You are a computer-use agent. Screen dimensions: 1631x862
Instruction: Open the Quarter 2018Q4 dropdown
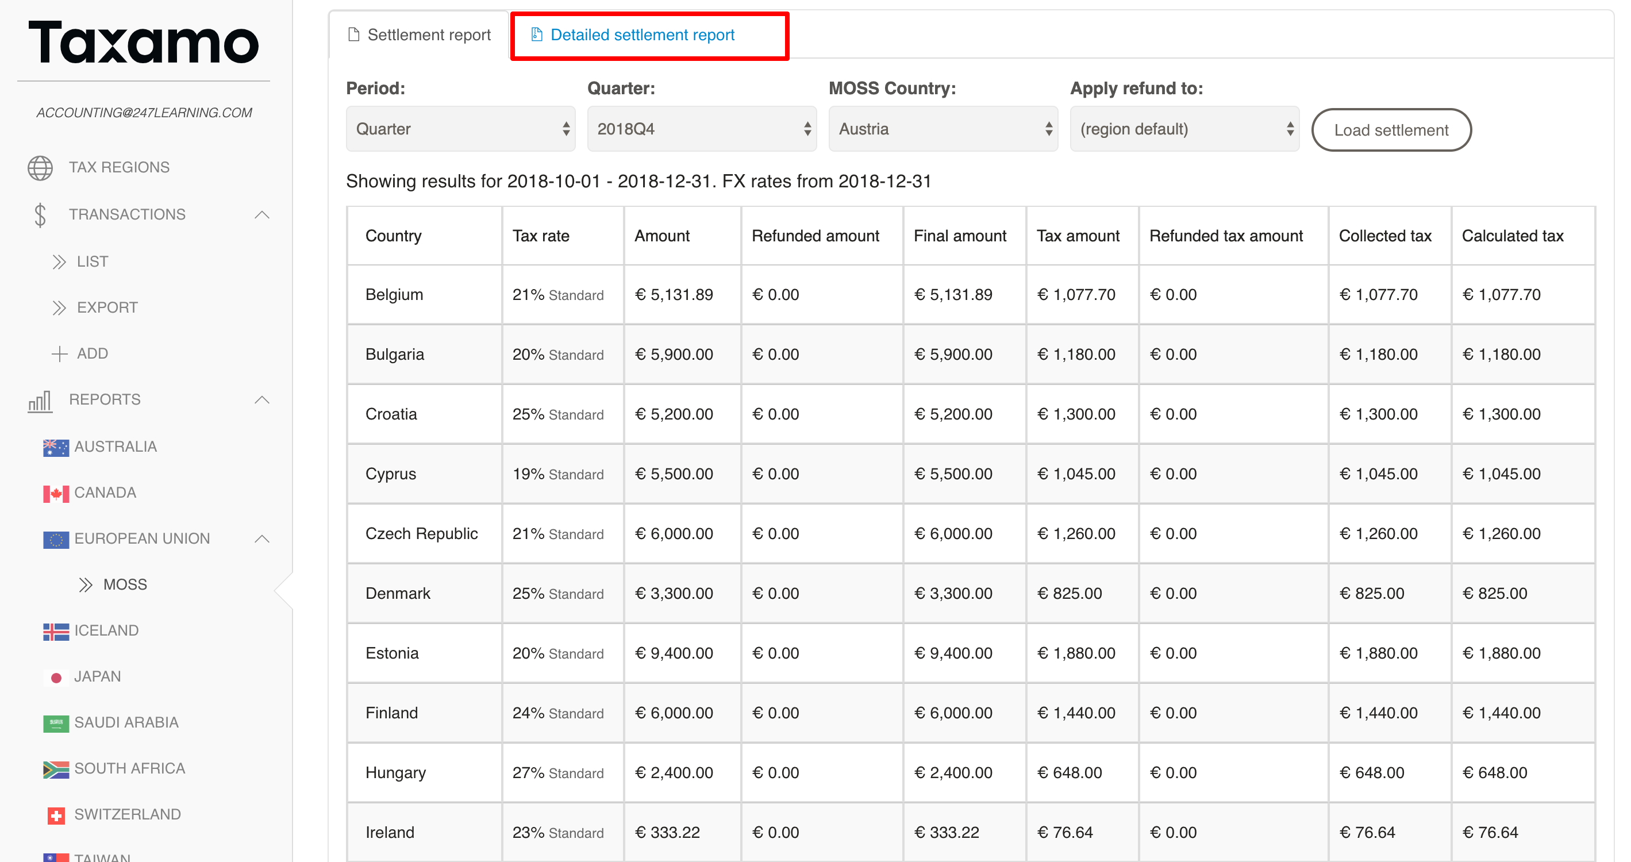(x=702, y=129)
